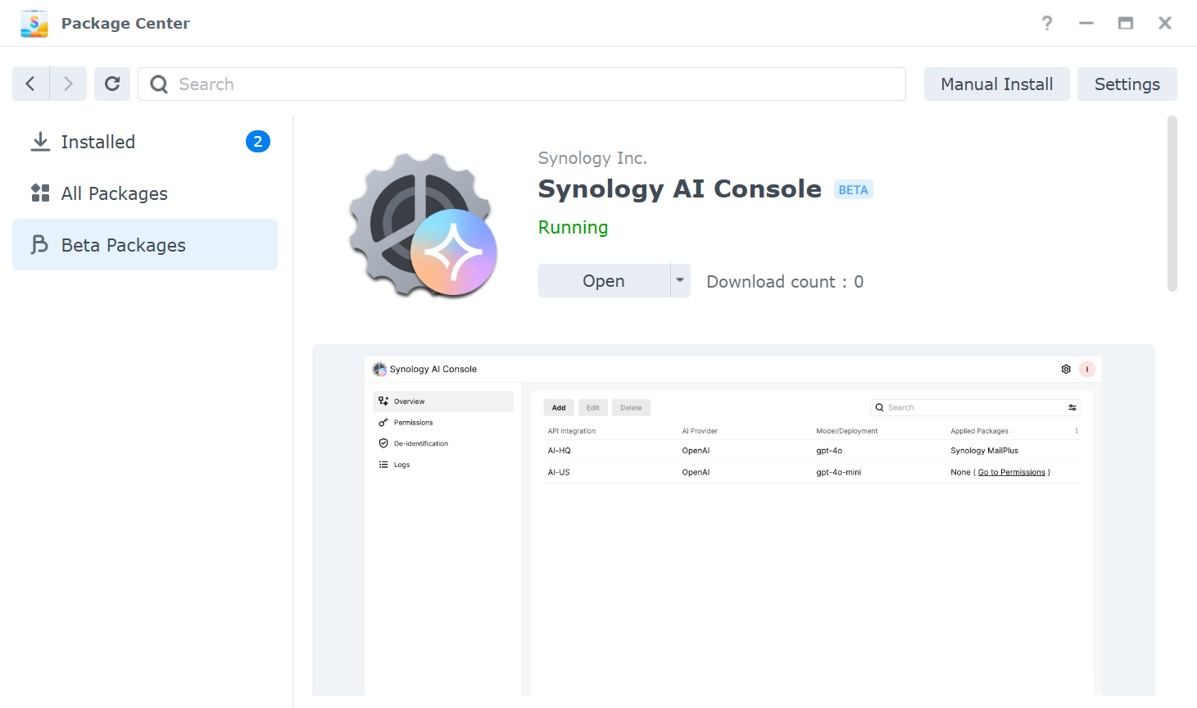This screenshot has width=1197, height=708.
Task: Click the Synology AI Console gear icon
Action: coord(423,225)
